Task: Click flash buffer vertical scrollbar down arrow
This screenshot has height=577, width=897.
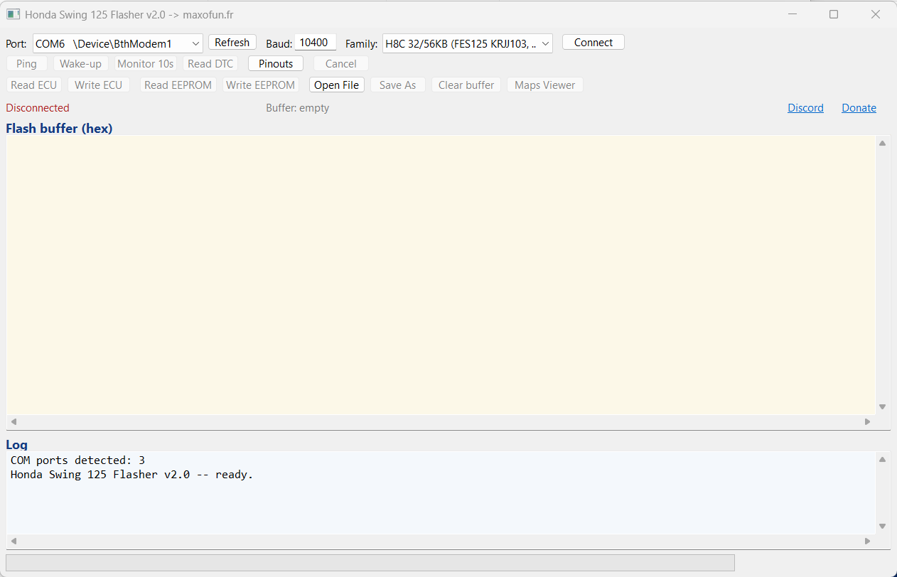Action: click(x=882, y=407)
